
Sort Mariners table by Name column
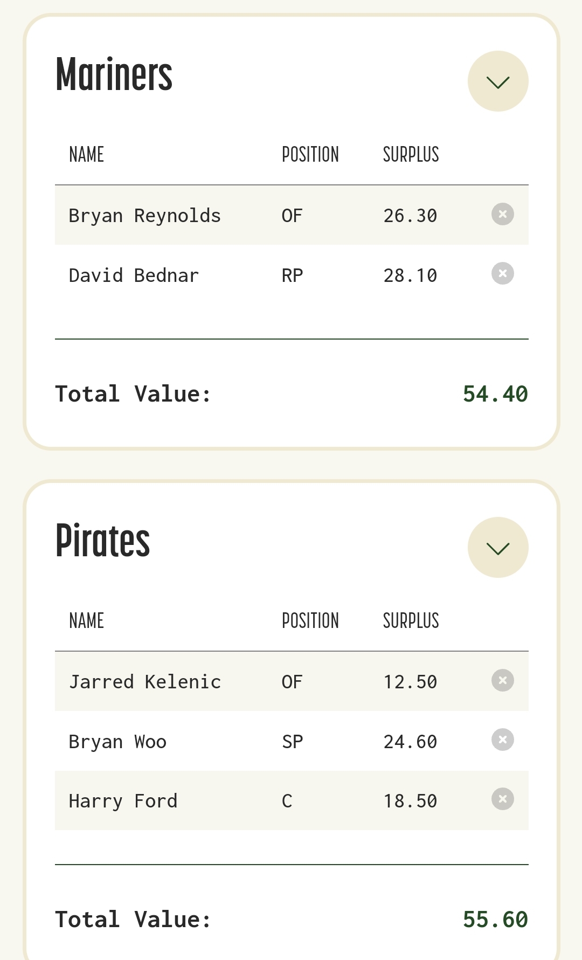click(86, 155)
